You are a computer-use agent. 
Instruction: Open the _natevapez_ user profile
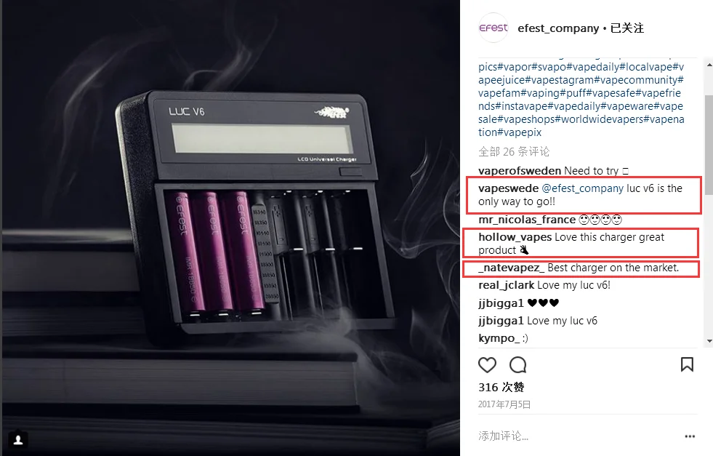click(511, 268)
